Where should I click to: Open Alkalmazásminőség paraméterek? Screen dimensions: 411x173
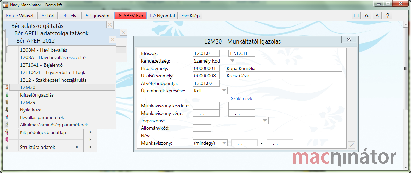coord(63,125)
